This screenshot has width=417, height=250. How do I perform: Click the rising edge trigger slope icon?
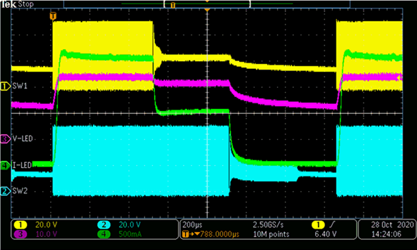(x=332, y=225)
